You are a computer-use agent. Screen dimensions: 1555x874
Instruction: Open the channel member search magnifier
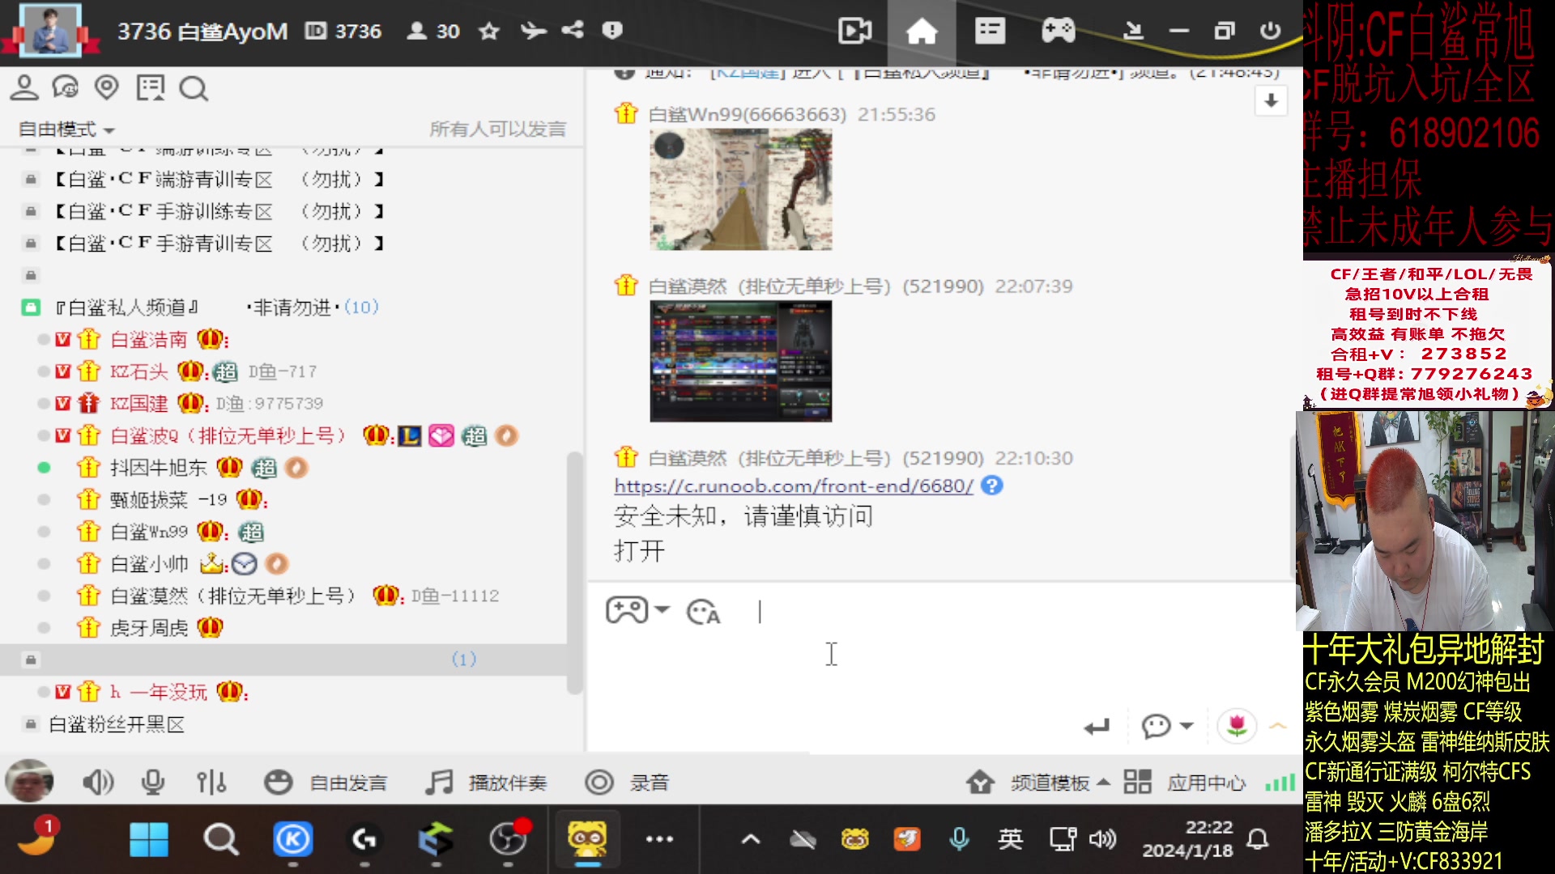(193, 87)
